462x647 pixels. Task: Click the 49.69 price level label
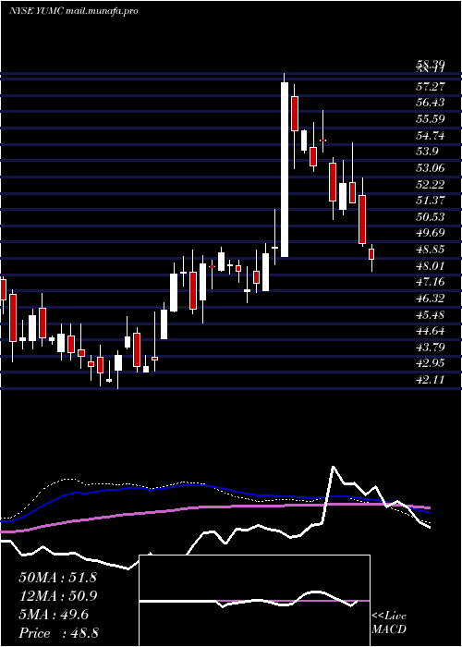431,233
